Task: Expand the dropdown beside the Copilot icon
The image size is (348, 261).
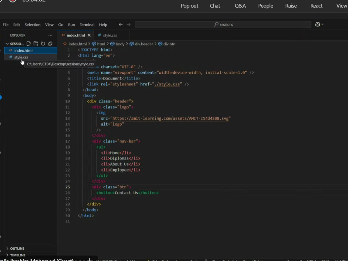Action: click(323, 24)
